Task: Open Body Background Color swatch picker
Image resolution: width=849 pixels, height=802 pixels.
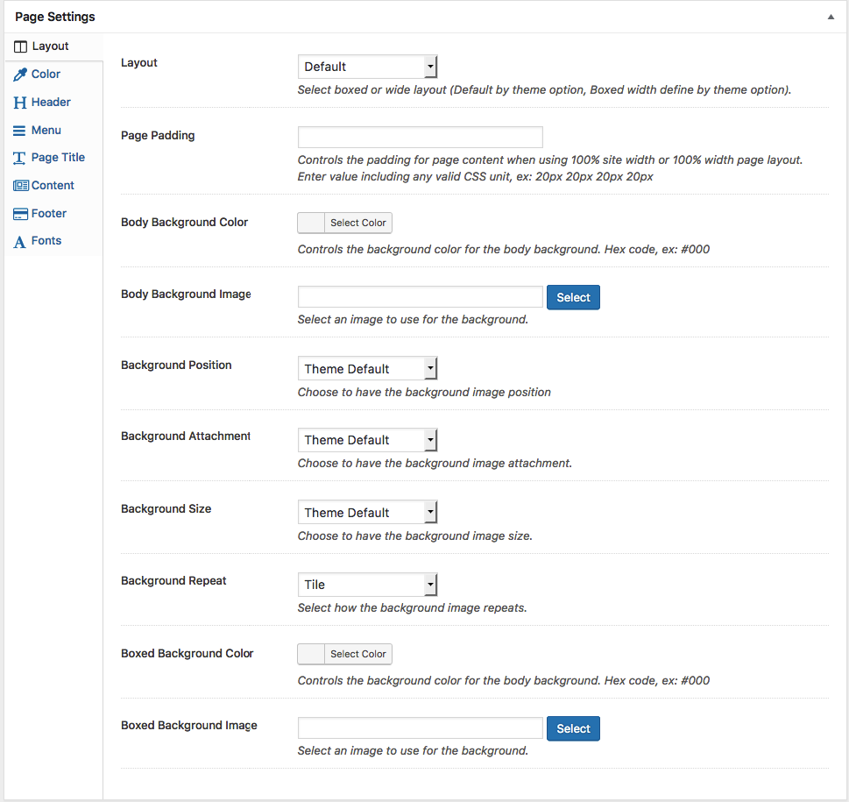Action: (x=311, y=223)
